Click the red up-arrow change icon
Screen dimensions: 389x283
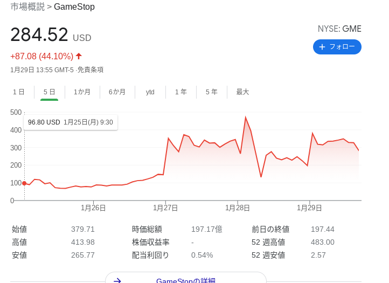pos(79,56)
